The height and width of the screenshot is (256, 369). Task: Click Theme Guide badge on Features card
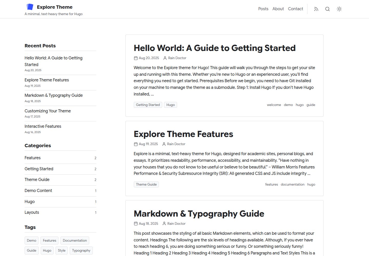pyautogui.click(x=146, y=184)
